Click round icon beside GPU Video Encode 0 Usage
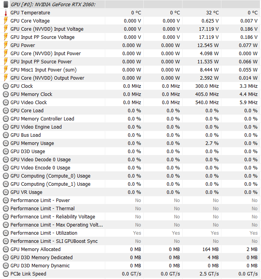 [x=6, y=168]
